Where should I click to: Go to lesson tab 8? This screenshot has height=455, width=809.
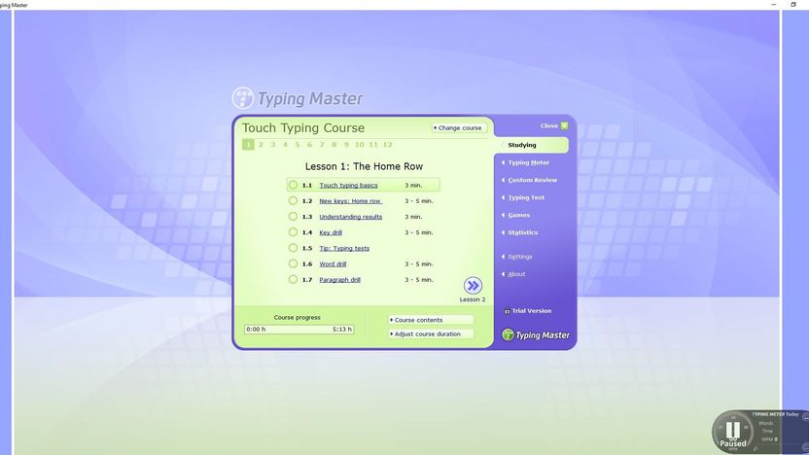[x=334, y=145]
